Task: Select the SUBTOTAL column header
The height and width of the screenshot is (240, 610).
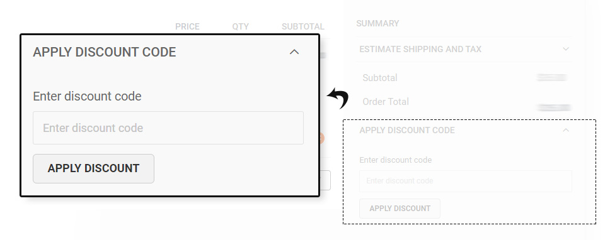Action: [302, 26]
